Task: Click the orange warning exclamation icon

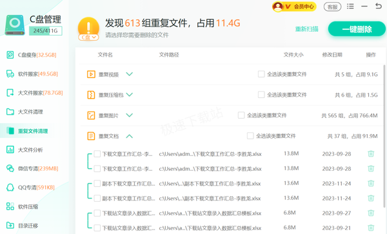Action: point(88,26)
